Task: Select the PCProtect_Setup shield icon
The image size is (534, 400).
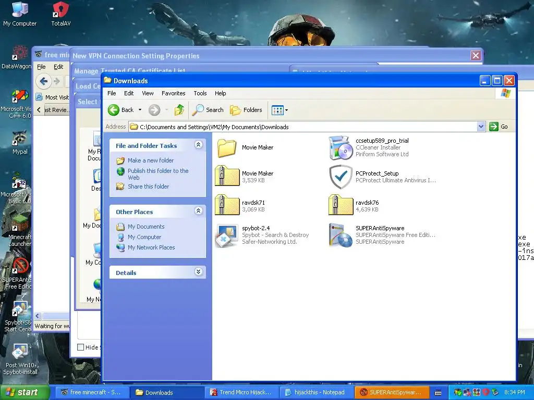Action: coord(341,177)
